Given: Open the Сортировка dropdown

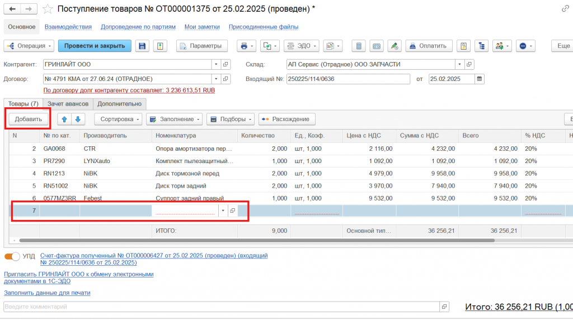Looking at the screenshot, I should click(118, 119).
